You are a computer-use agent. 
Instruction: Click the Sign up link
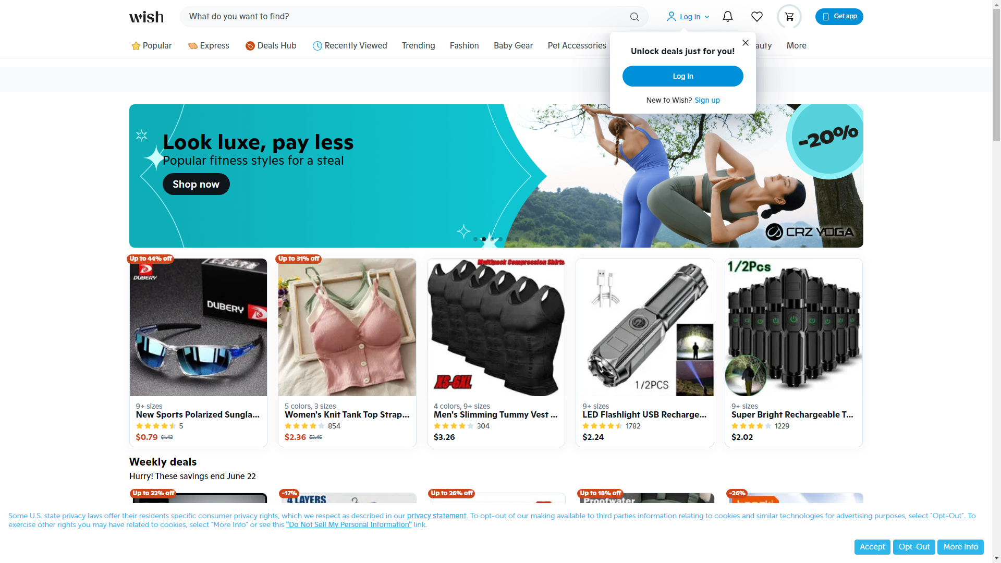coord(707,100)
